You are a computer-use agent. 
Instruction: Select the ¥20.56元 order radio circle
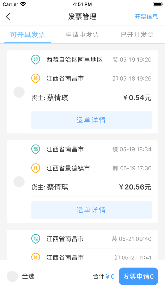click(19, 182)
